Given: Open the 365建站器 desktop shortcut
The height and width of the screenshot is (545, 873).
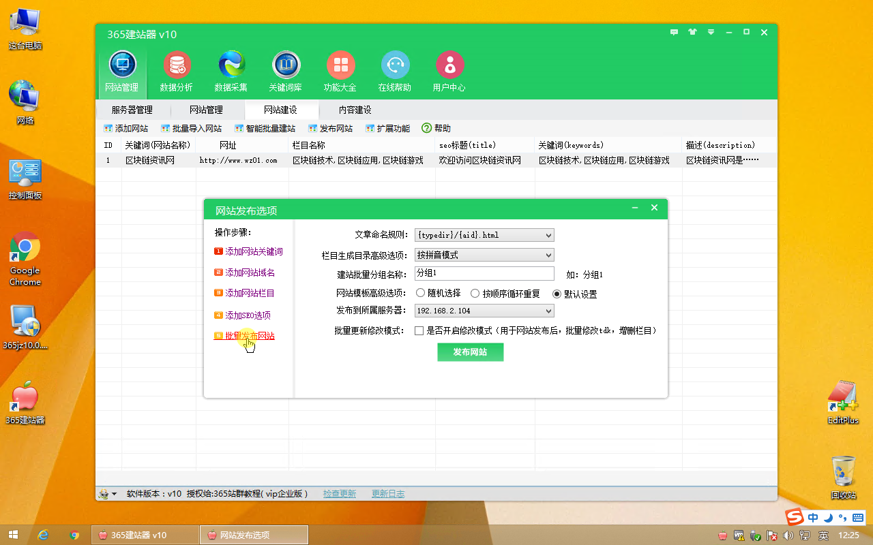Looking at the screenshot, I should (25, 403).
